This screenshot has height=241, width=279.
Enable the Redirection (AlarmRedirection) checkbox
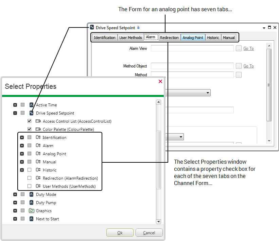[30, 178]
